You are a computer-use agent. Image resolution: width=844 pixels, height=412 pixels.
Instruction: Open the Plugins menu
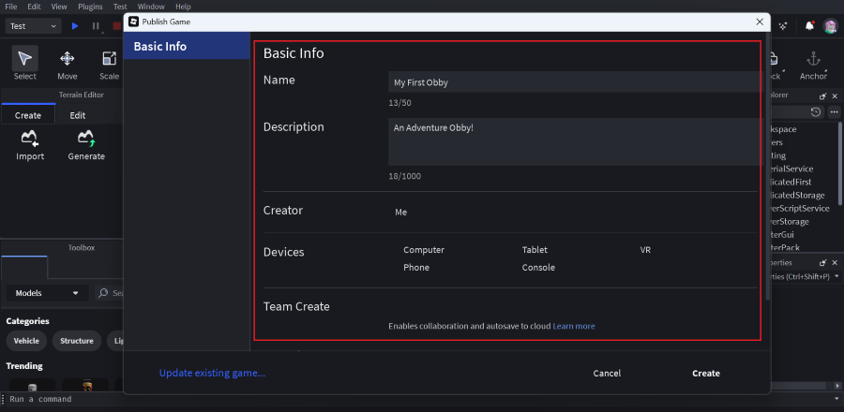coord(90,7)
